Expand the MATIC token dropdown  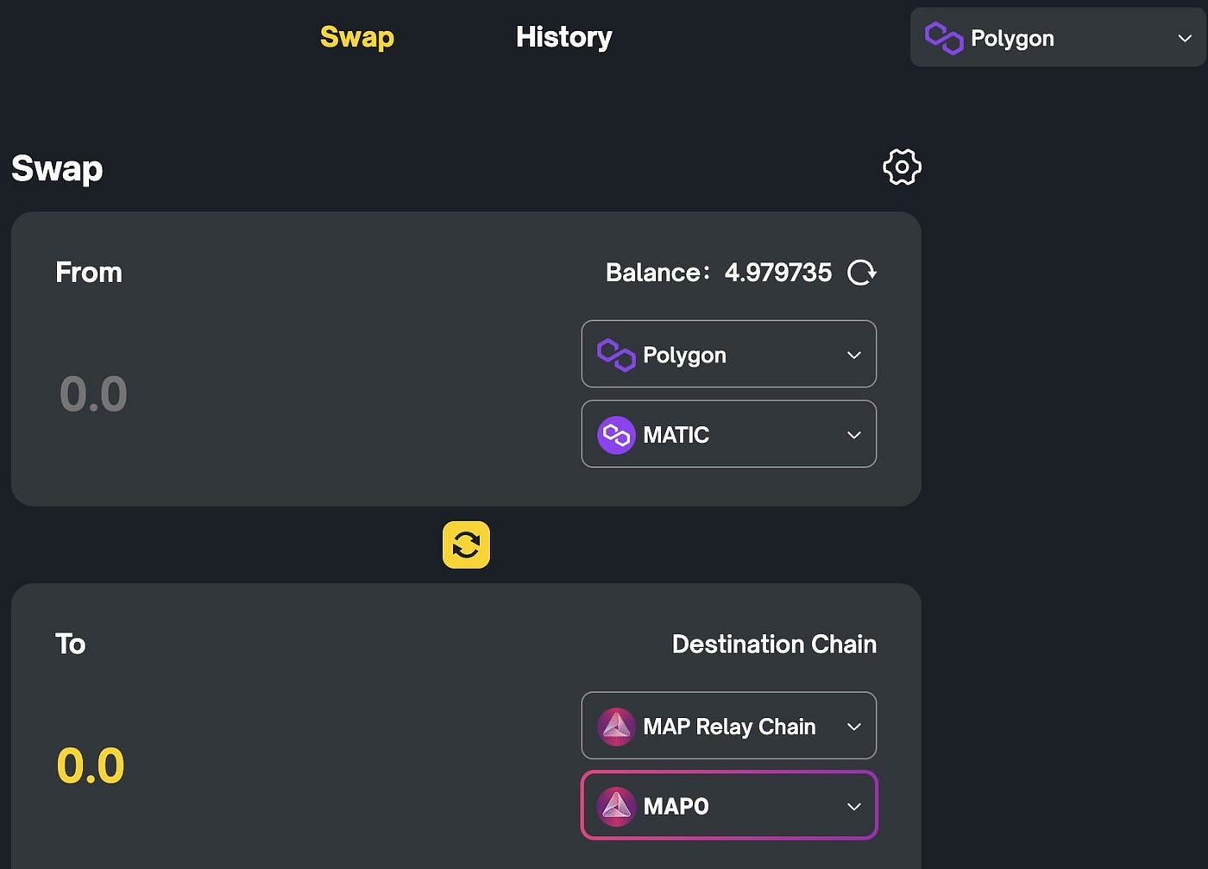coord(853,435)
